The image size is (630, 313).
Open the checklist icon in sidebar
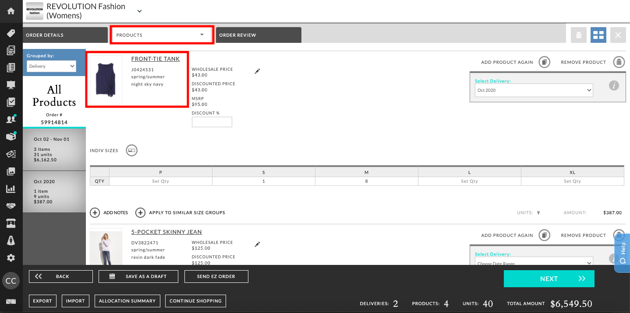(x=11, y=102)
